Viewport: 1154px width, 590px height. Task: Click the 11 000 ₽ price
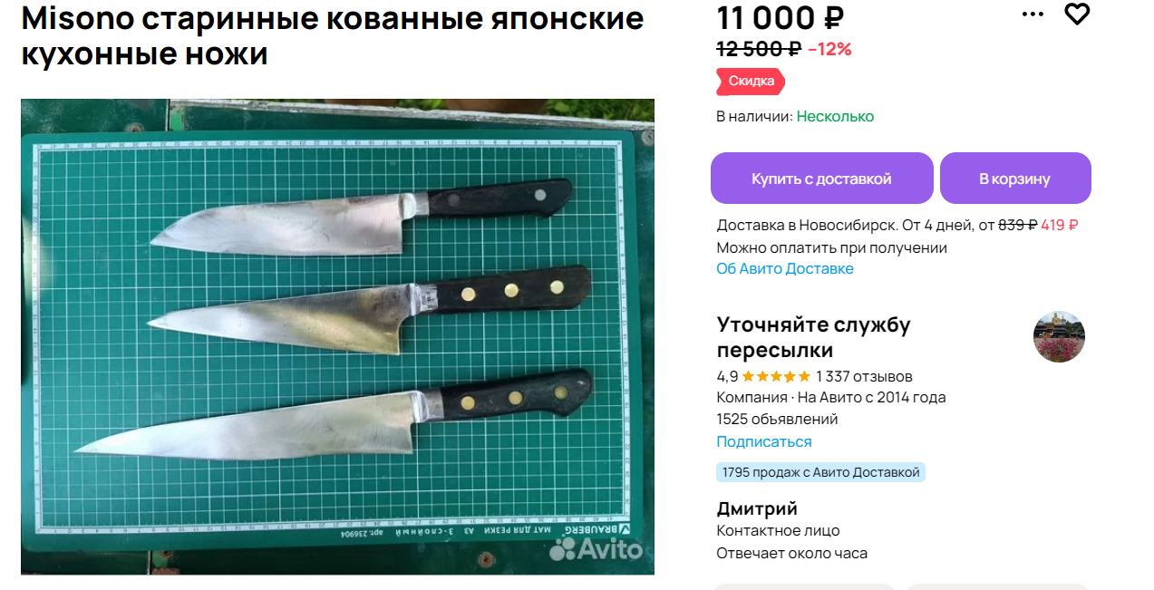click(781, 17)
